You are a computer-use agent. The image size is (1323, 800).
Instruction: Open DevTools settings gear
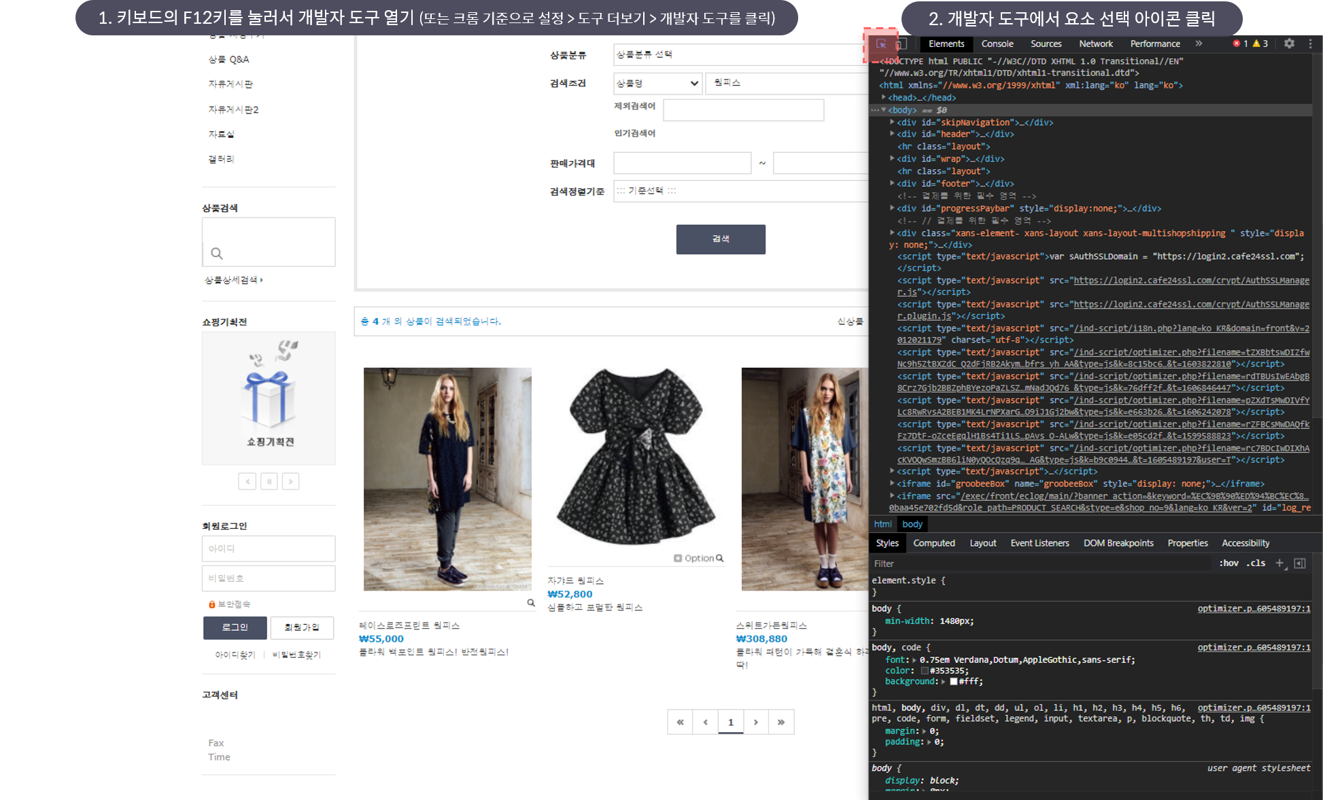click(1289, 44)
